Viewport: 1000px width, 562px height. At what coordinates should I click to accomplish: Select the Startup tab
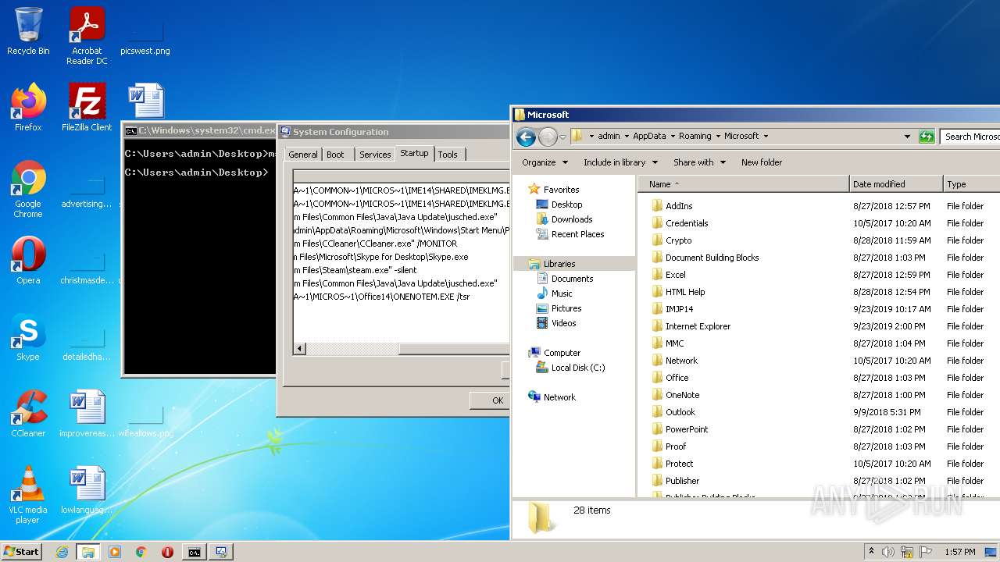click(414, 153)
